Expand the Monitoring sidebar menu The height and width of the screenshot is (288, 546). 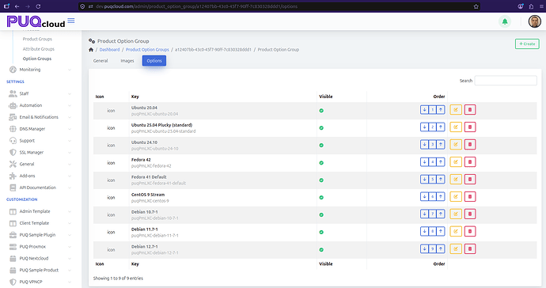click(x=40, y=70)
